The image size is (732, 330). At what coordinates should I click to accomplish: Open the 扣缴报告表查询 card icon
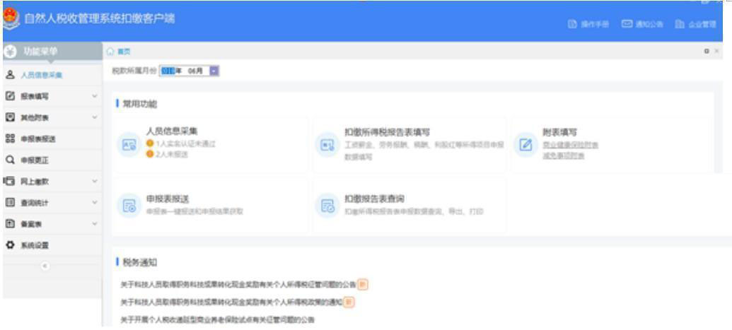coord(327,206)
